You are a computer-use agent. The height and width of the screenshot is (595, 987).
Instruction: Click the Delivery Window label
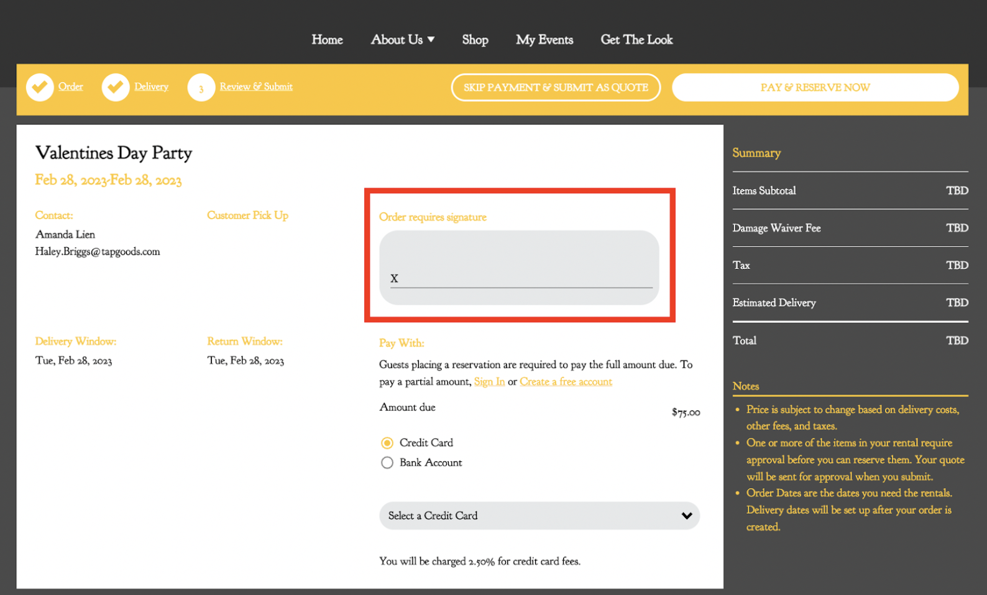click(75, 341)
